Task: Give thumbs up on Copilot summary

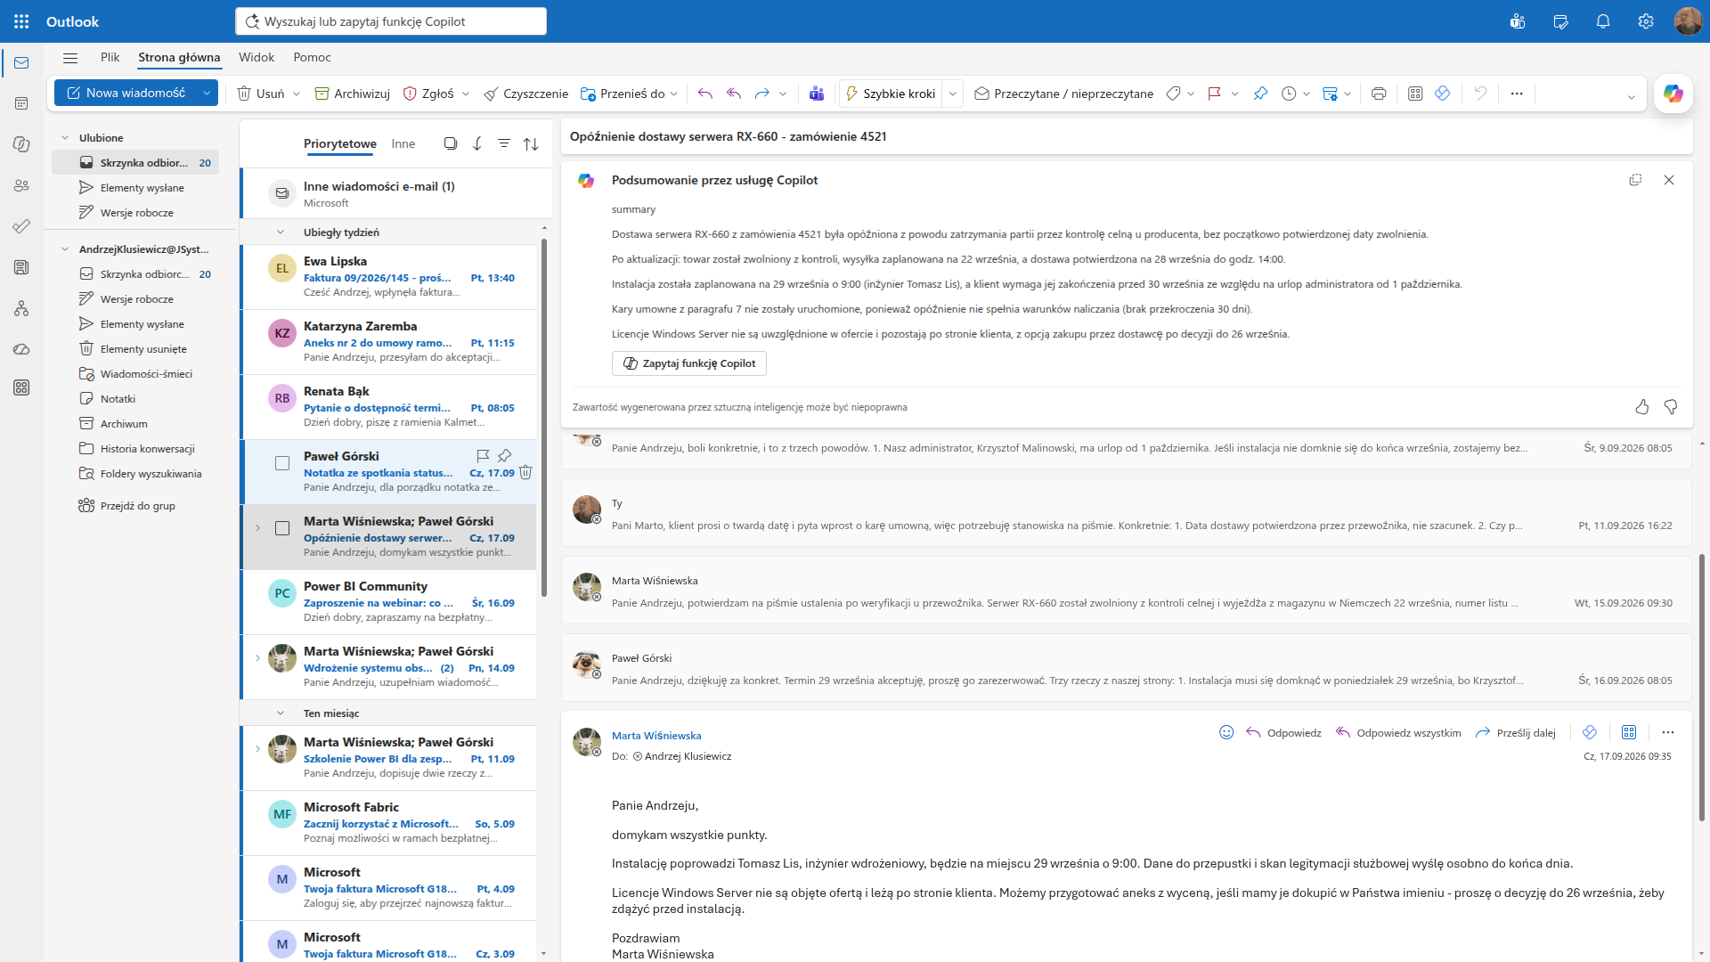Action: pyautogui.click(x=1642, y=407)
